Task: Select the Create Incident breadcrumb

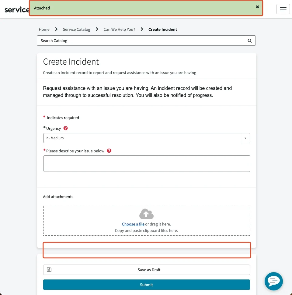Action: tap(163, 30)
